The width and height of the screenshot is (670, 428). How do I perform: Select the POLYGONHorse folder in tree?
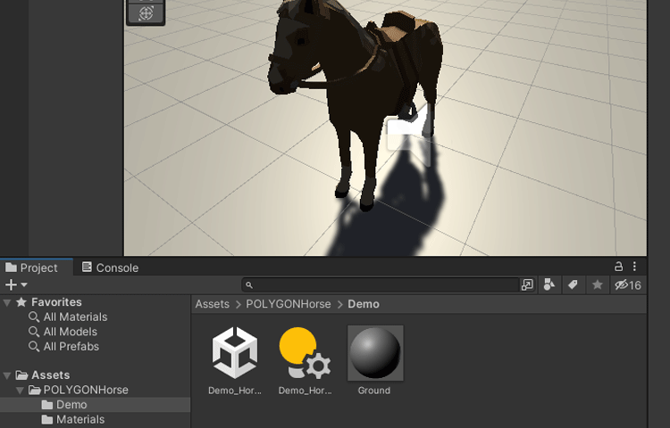[x=86, y=390]
